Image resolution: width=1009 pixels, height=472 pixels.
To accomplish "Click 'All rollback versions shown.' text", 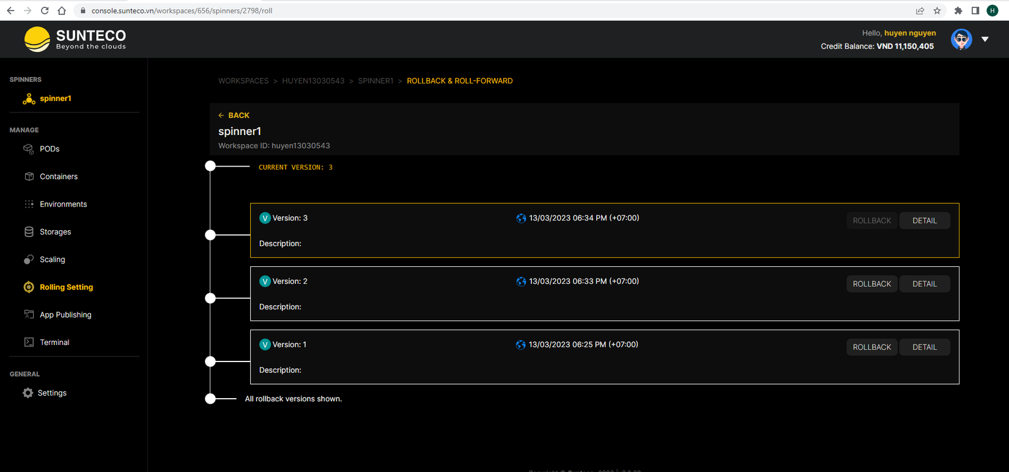I will pyautogui.click(x=293, y=399).
